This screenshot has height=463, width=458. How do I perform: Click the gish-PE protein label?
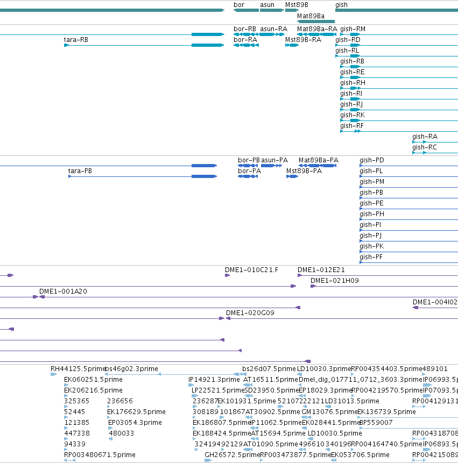tap(371, 203)
